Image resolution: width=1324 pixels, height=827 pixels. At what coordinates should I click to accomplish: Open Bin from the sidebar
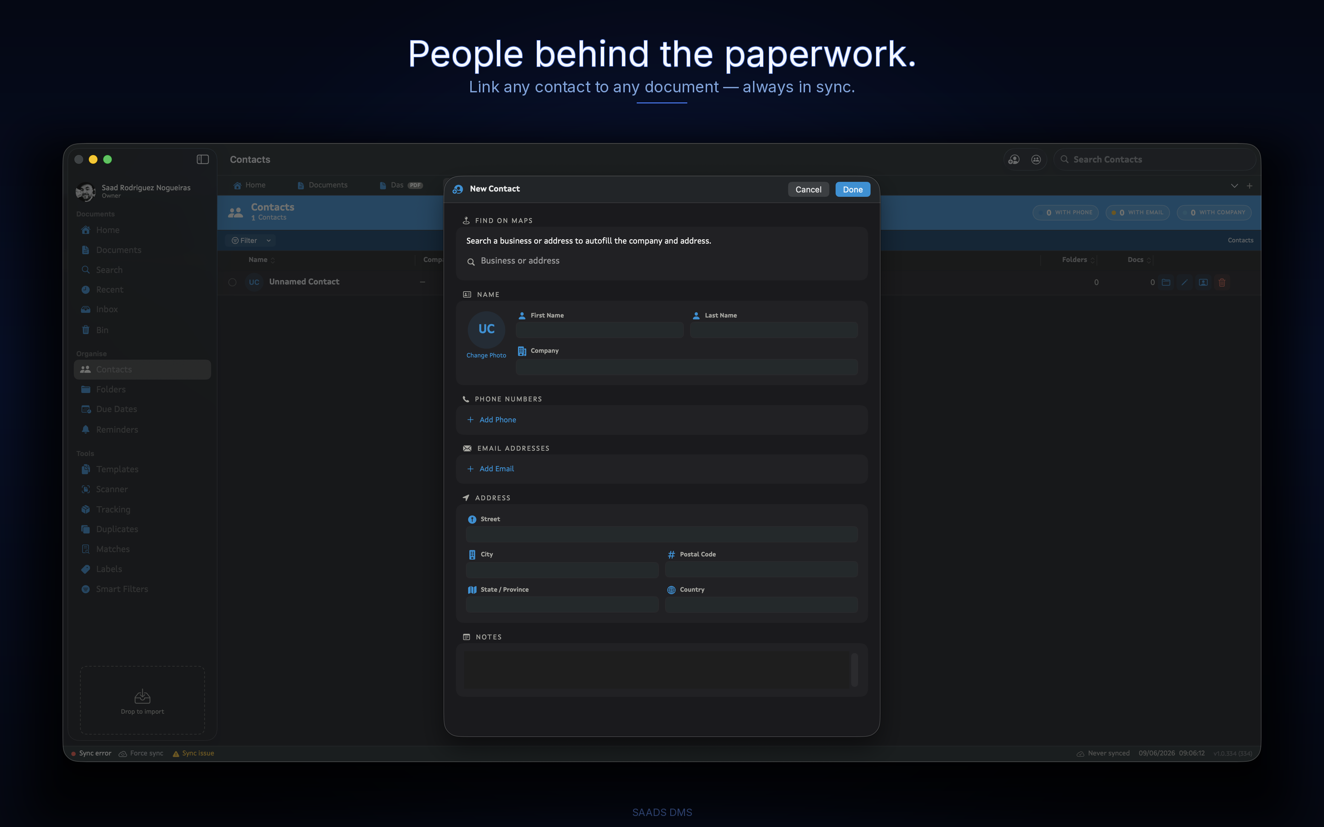coord(142,330)
